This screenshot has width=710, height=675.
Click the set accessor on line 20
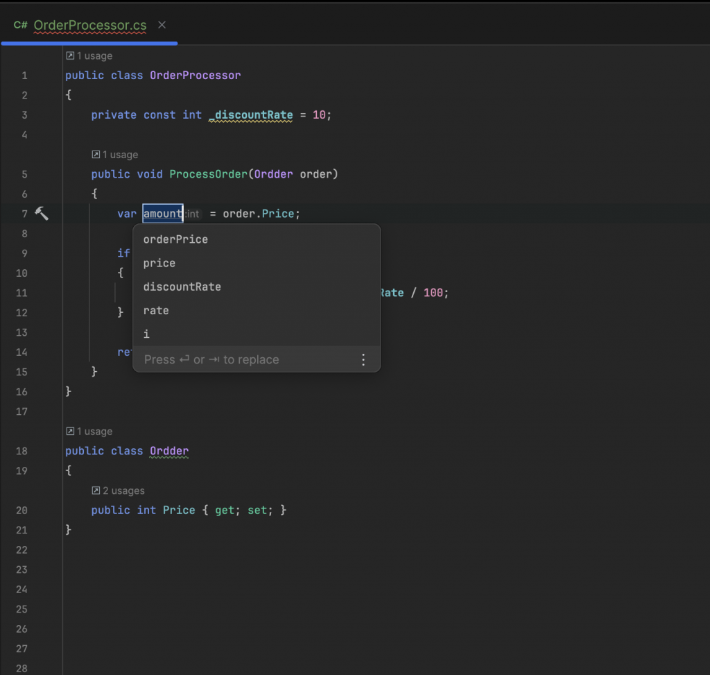tap(257, 511)
